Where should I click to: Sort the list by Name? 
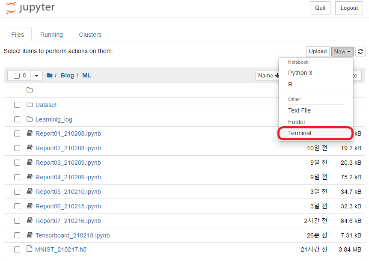point(268,75)
